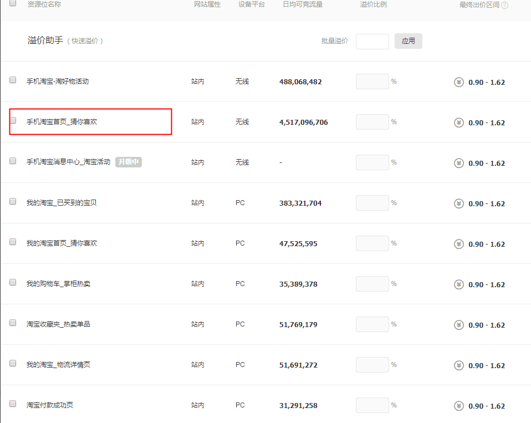Click yen icon in 我的购物车_掌柜热卖 row

(x=458, y=284)
